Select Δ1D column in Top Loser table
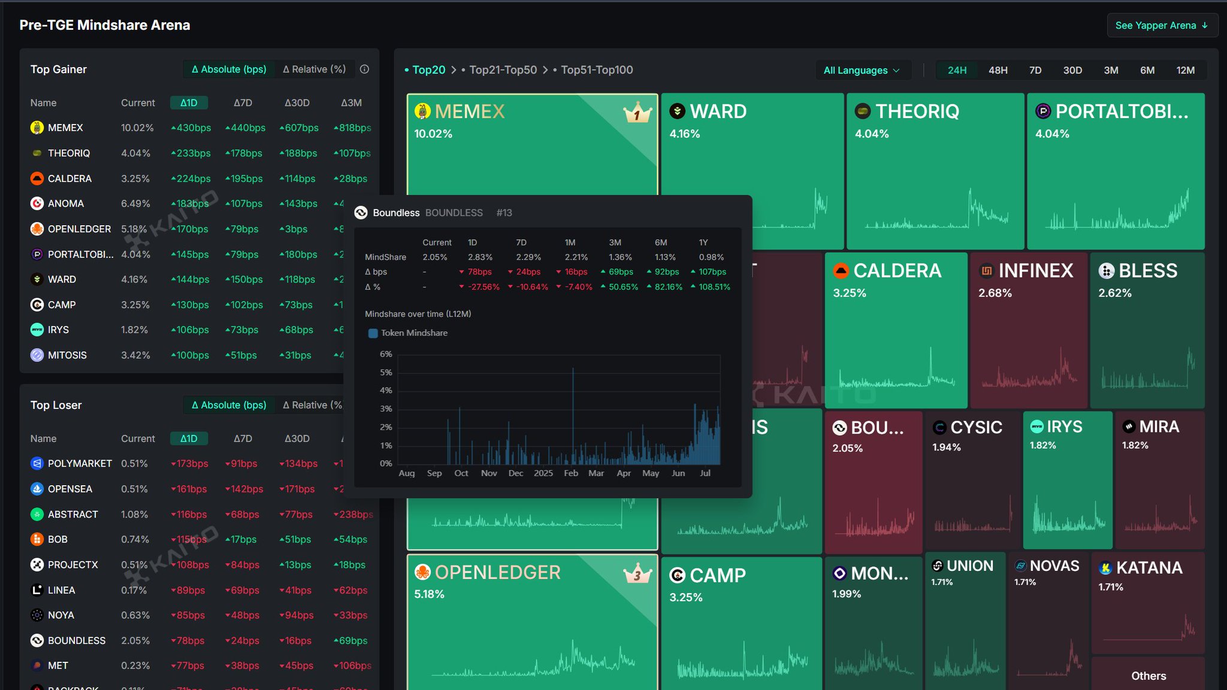This screenshot has height=690, width=1227. coord(189,438)
